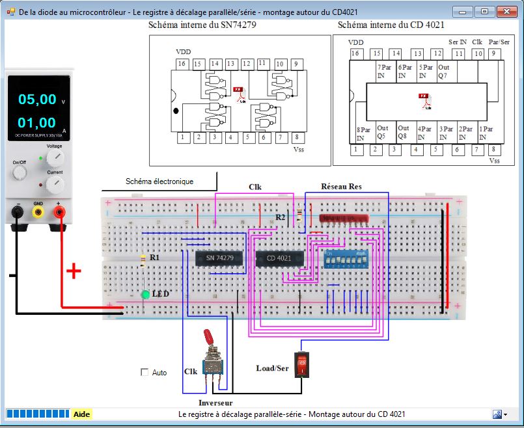524x428 pixels.
Task: Select the SN 74279 chip on breadboard
Action: (x=219, y=258)
